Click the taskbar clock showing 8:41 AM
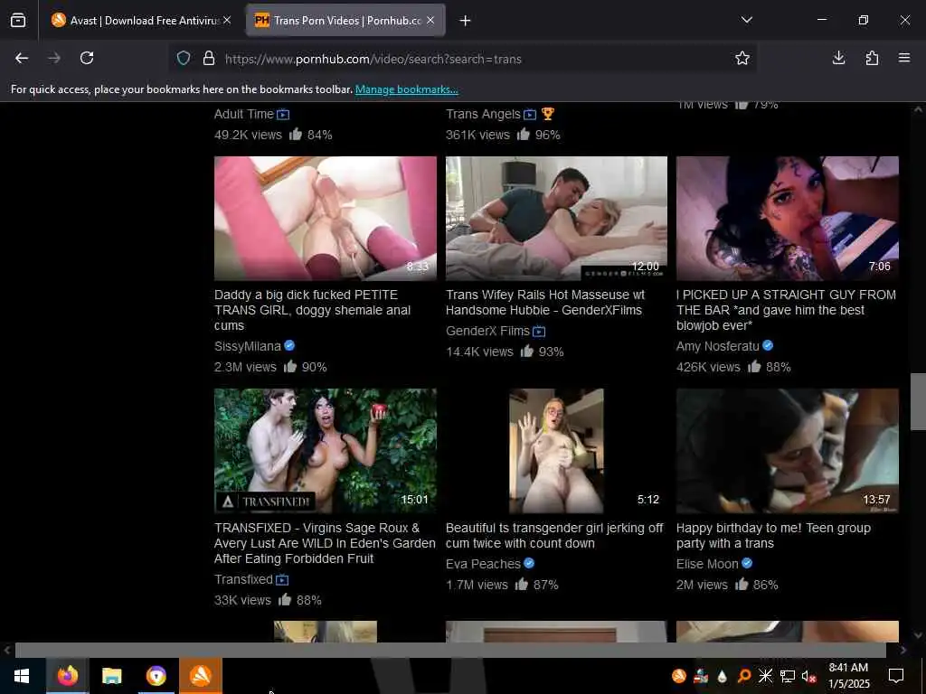The height and width of the screenshot is (694, 926). click(x=848, y=676)
